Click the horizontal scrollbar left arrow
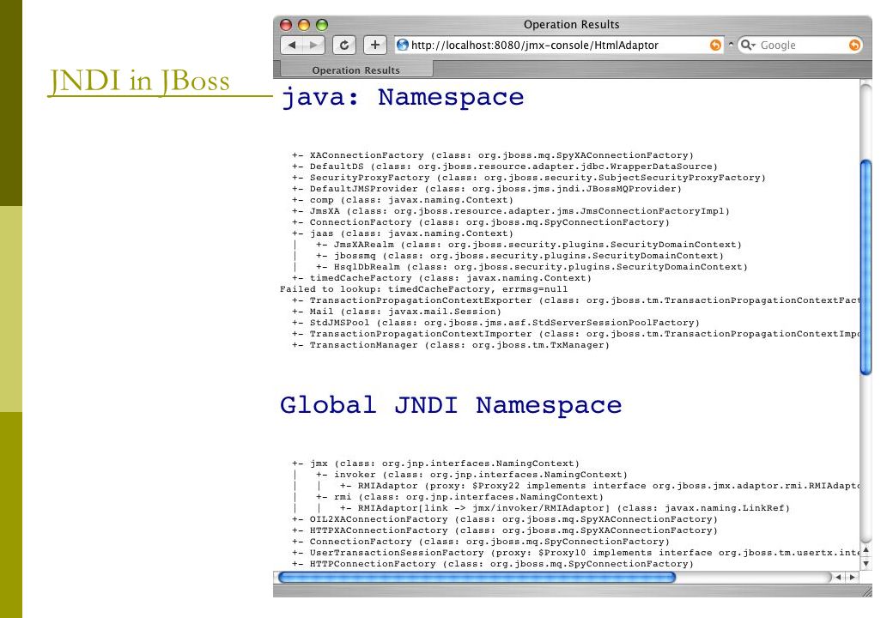The image size is (893, 618). (x=838, y=577)
